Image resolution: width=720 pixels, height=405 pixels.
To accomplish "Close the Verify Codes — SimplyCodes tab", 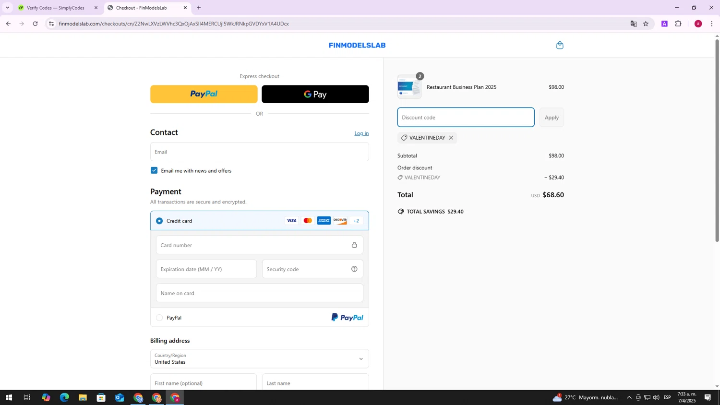I will [96, 8].
